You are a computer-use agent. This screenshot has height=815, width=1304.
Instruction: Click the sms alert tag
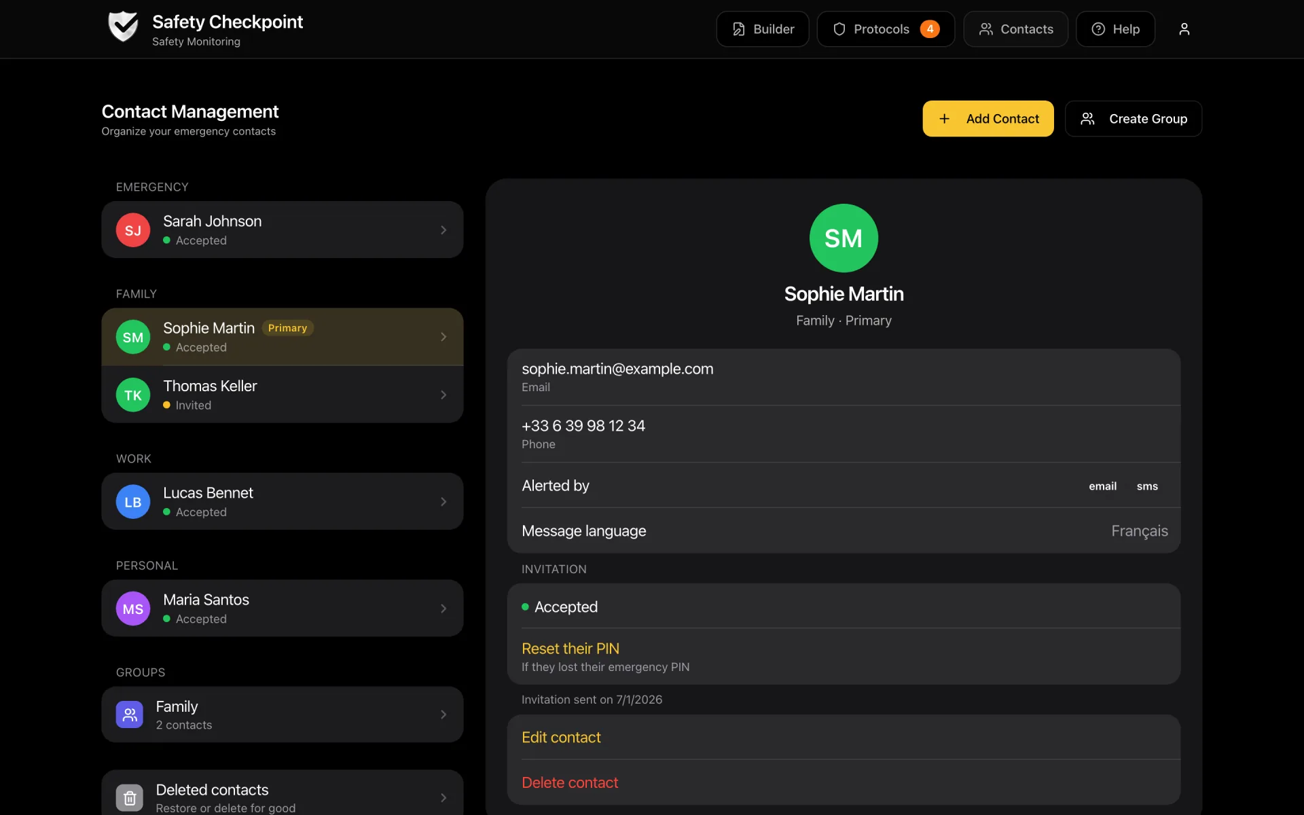pyautogui.click(x=1147, y=486)
